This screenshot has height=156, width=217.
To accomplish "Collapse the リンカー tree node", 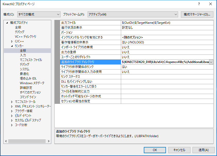I will tap(12, 46).
